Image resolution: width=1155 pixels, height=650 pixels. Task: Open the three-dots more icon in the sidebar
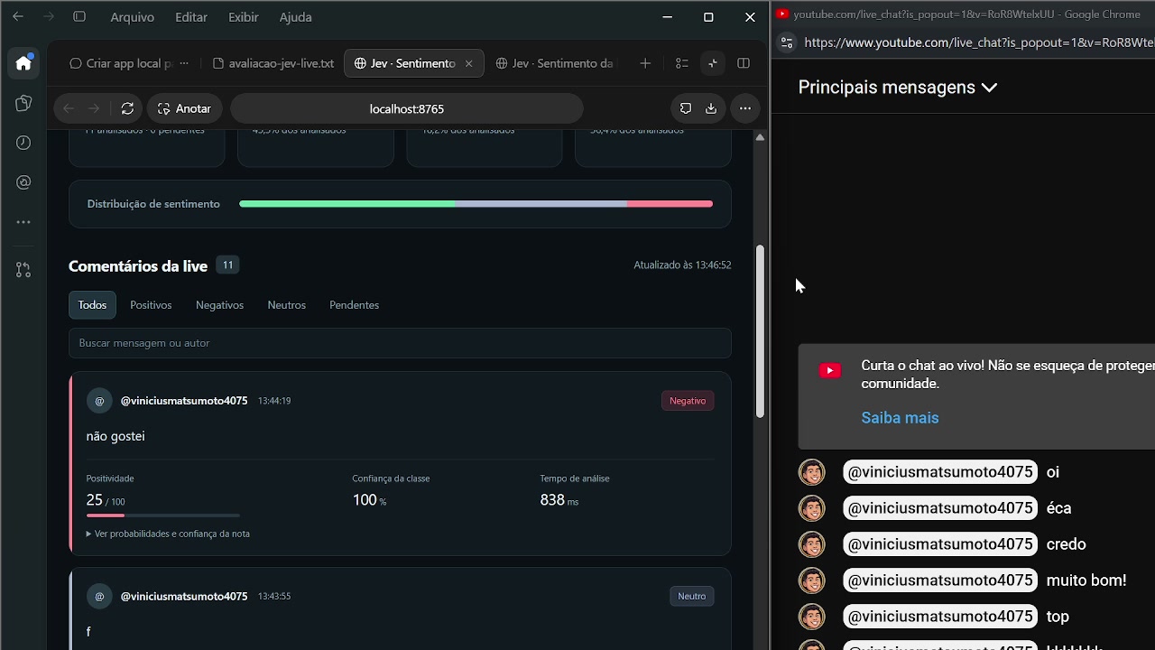tap(23, 222)
